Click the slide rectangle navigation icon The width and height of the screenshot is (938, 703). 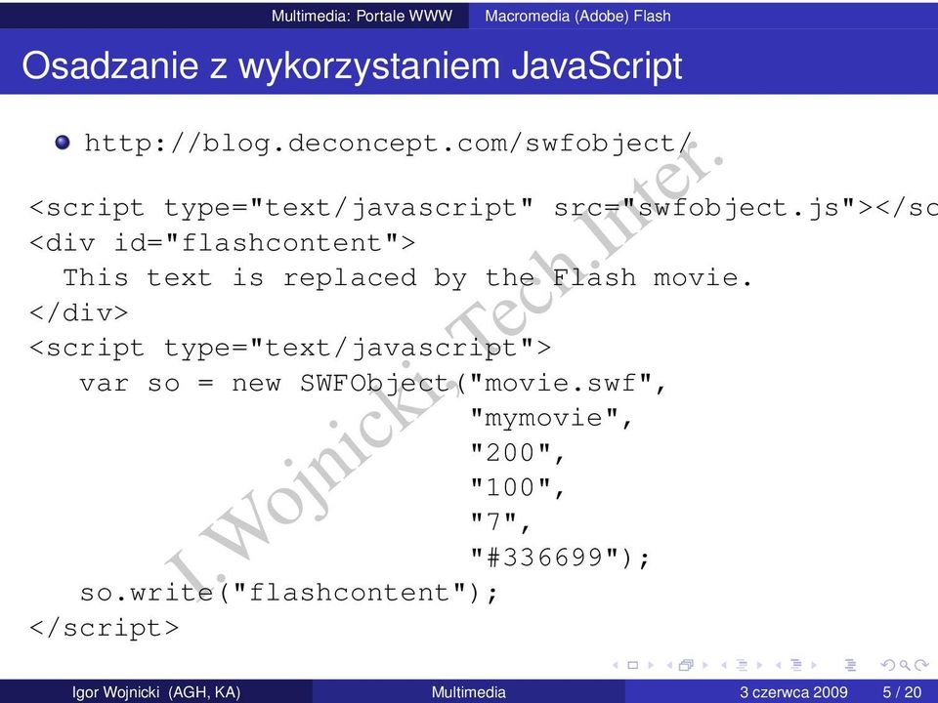pos(633,665)
